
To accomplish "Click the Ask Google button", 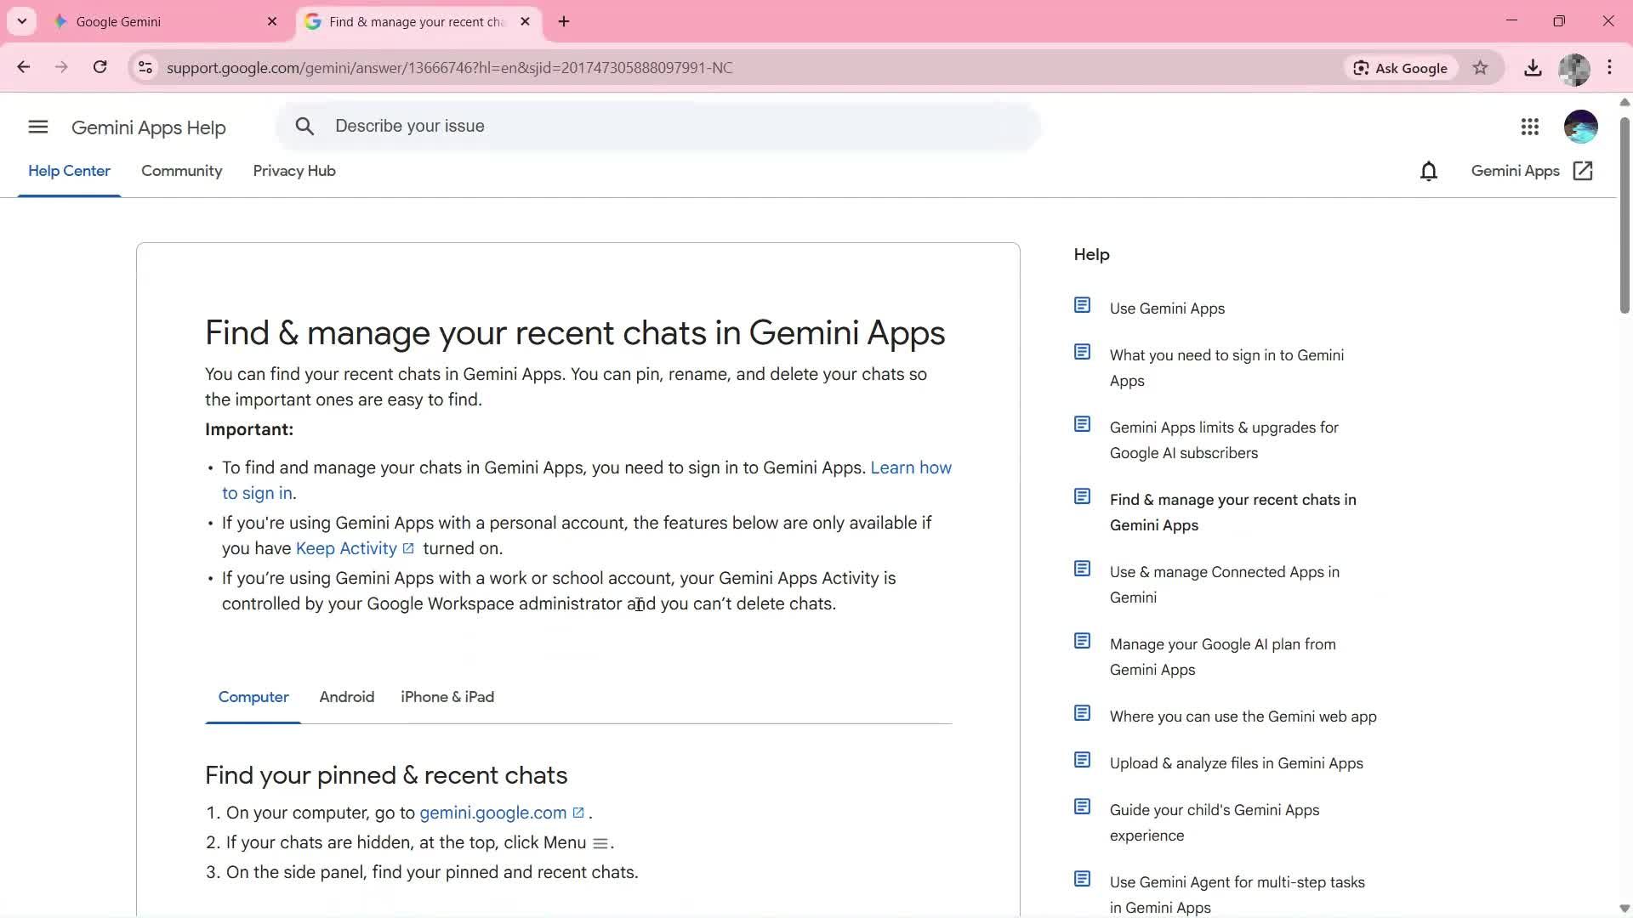I will click(x=1400, y=68).
